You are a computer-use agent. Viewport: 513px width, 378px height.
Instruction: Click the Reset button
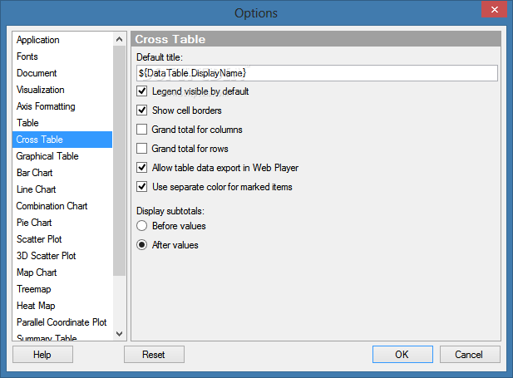pos(154,355)
